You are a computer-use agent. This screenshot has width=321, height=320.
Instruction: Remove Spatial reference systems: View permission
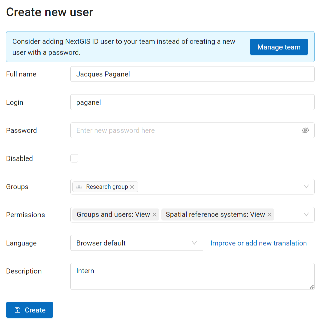coord(269,215)
